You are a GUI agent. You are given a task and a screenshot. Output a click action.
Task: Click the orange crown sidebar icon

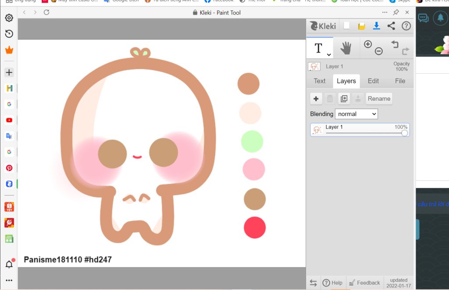pyautogui.click(x=9, y=50)
